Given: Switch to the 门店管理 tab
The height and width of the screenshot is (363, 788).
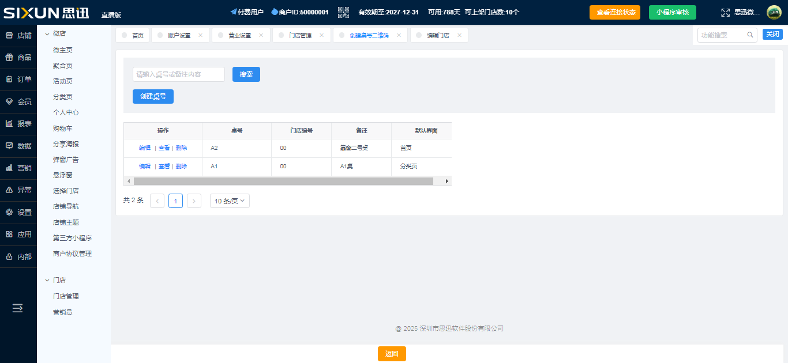Looking at the screenshot, I should 300,36.
